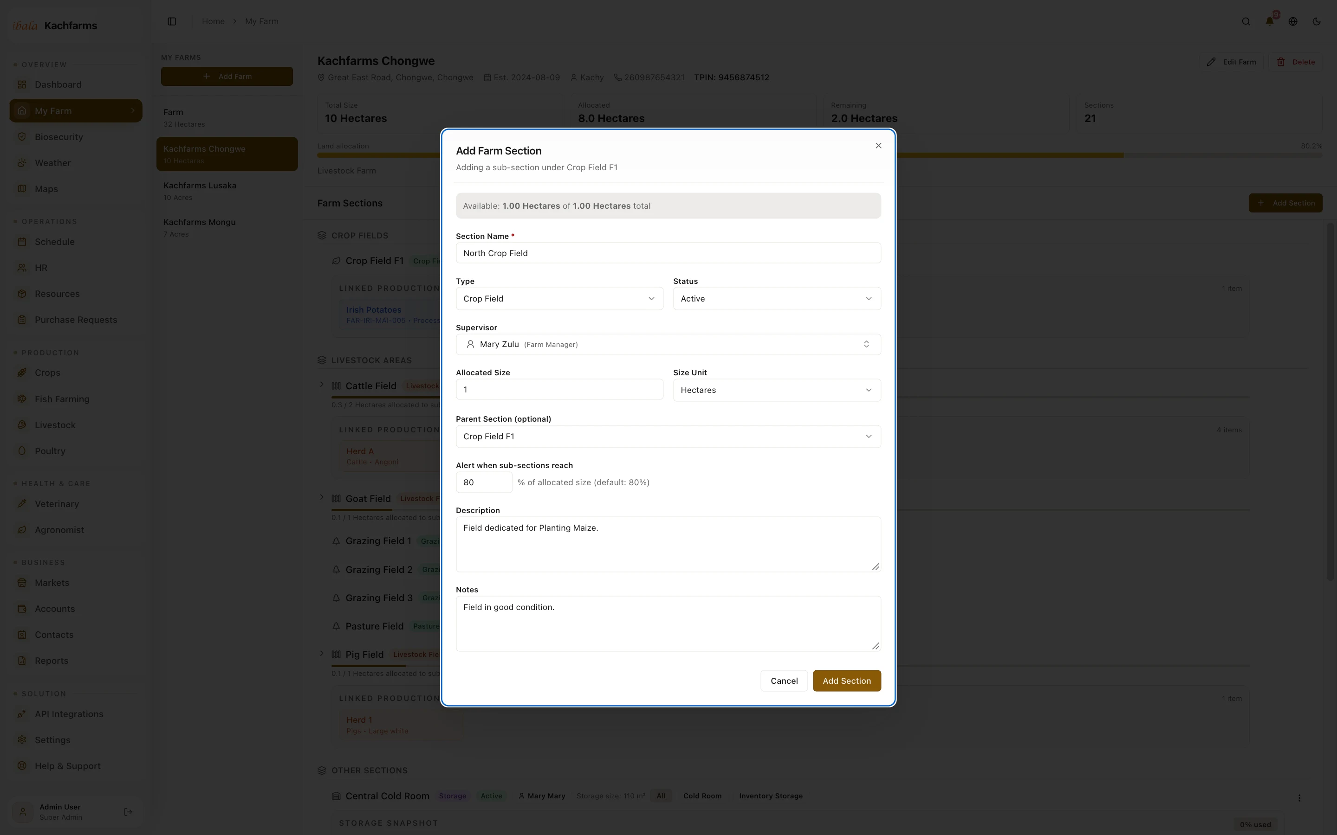Click the Section Name input field

pyautogui.click(x=668, y=253)
